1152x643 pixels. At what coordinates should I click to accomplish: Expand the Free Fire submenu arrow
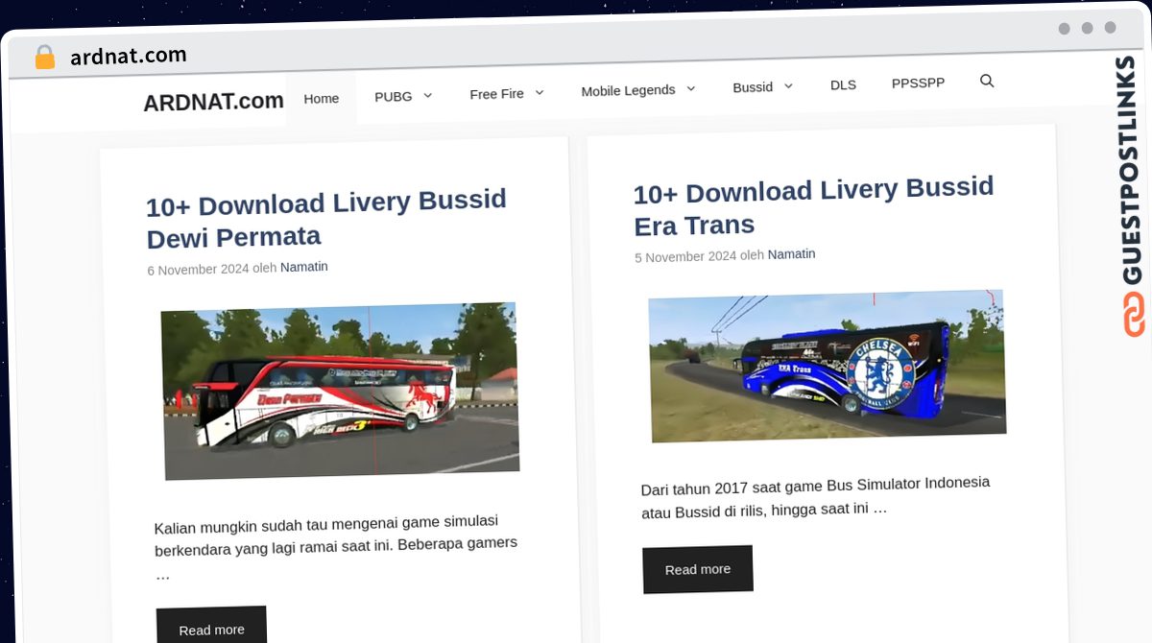click(x=539, y=93)
